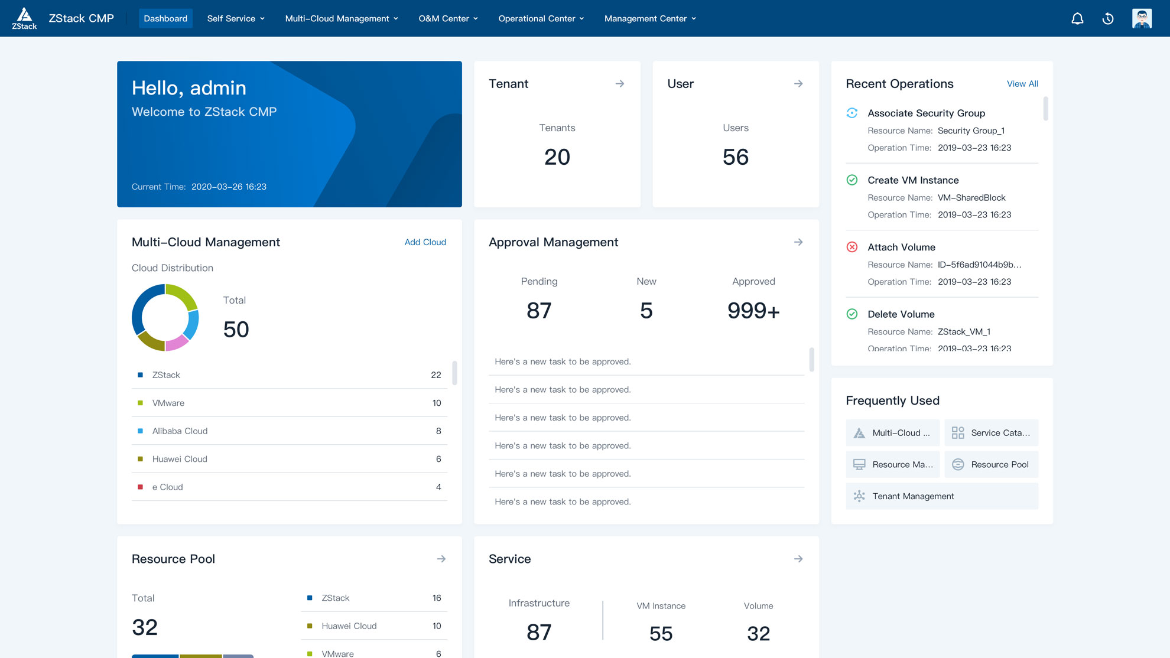Open the admin user avatar
Image resolution: width=1170 pixels, height=658 pixels.
click(1142, 18)
